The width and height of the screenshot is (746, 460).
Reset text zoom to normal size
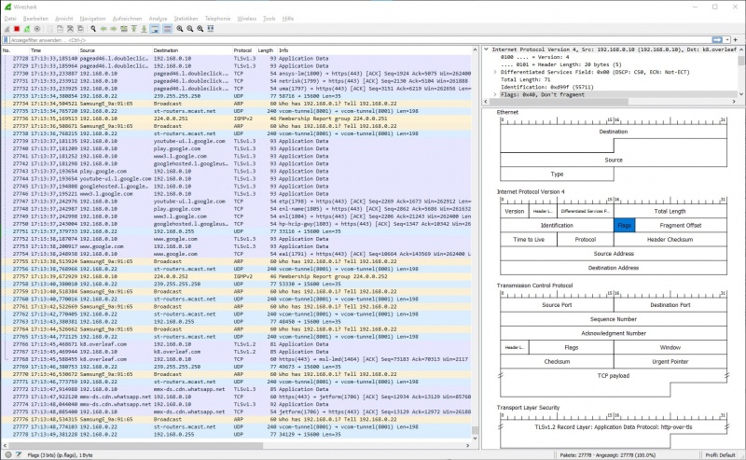click(x=200, y=29)
